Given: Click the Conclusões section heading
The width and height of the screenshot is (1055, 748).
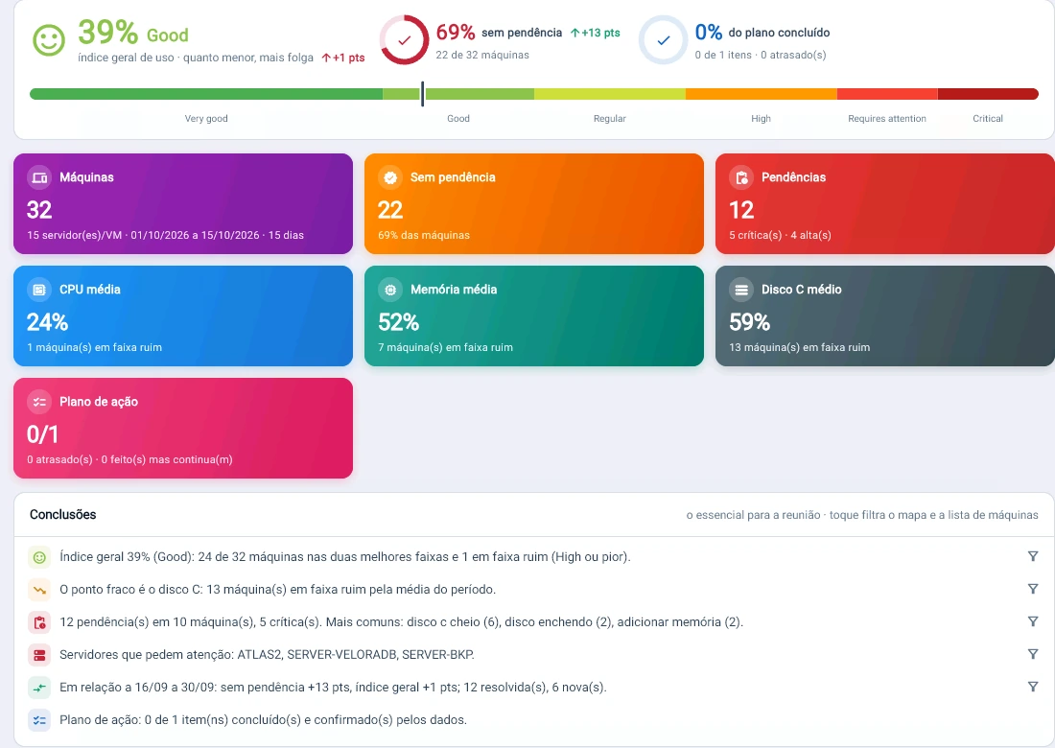Looking at the screenshot, I should coord(63,515).
